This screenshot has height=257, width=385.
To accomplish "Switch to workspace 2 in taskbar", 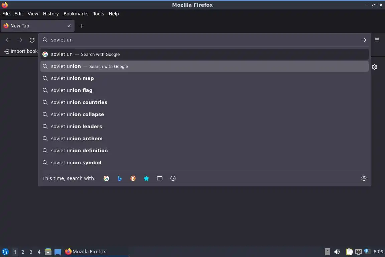I will (x=23, y=252).
